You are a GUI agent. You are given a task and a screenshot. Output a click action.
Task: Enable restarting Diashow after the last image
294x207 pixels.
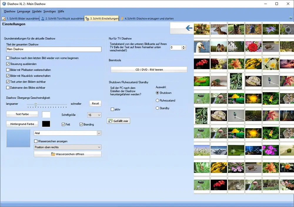[x=8, y=58]
